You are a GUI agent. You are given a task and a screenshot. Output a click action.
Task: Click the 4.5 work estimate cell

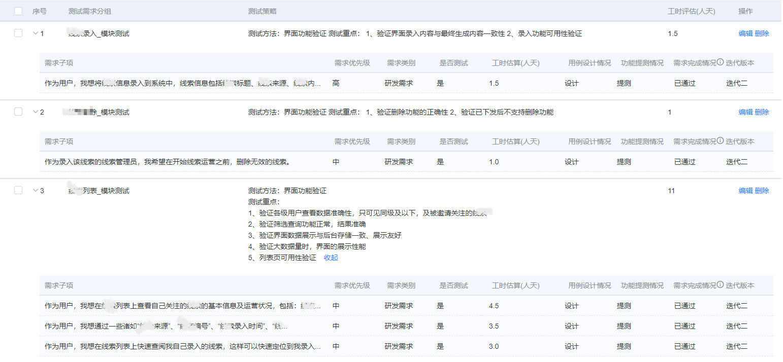click(x=494, y=306)
